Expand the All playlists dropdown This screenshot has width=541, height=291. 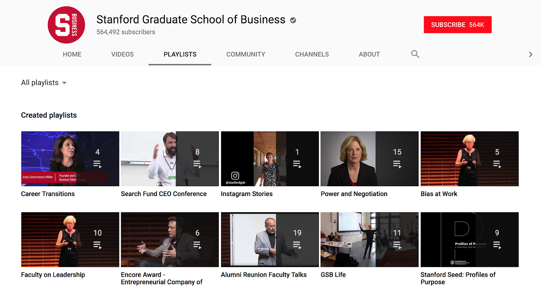pos(44,83)
